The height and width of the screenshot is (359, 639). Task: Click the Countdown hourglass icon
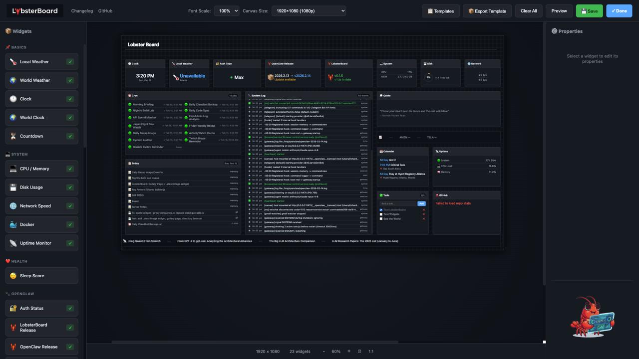(x=13, y=136)
